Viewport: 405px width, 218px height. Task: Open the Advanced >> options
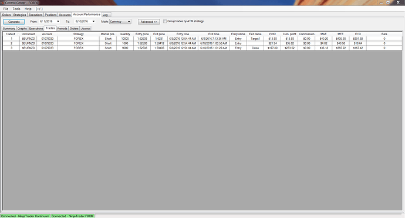(x=148, y=22)
